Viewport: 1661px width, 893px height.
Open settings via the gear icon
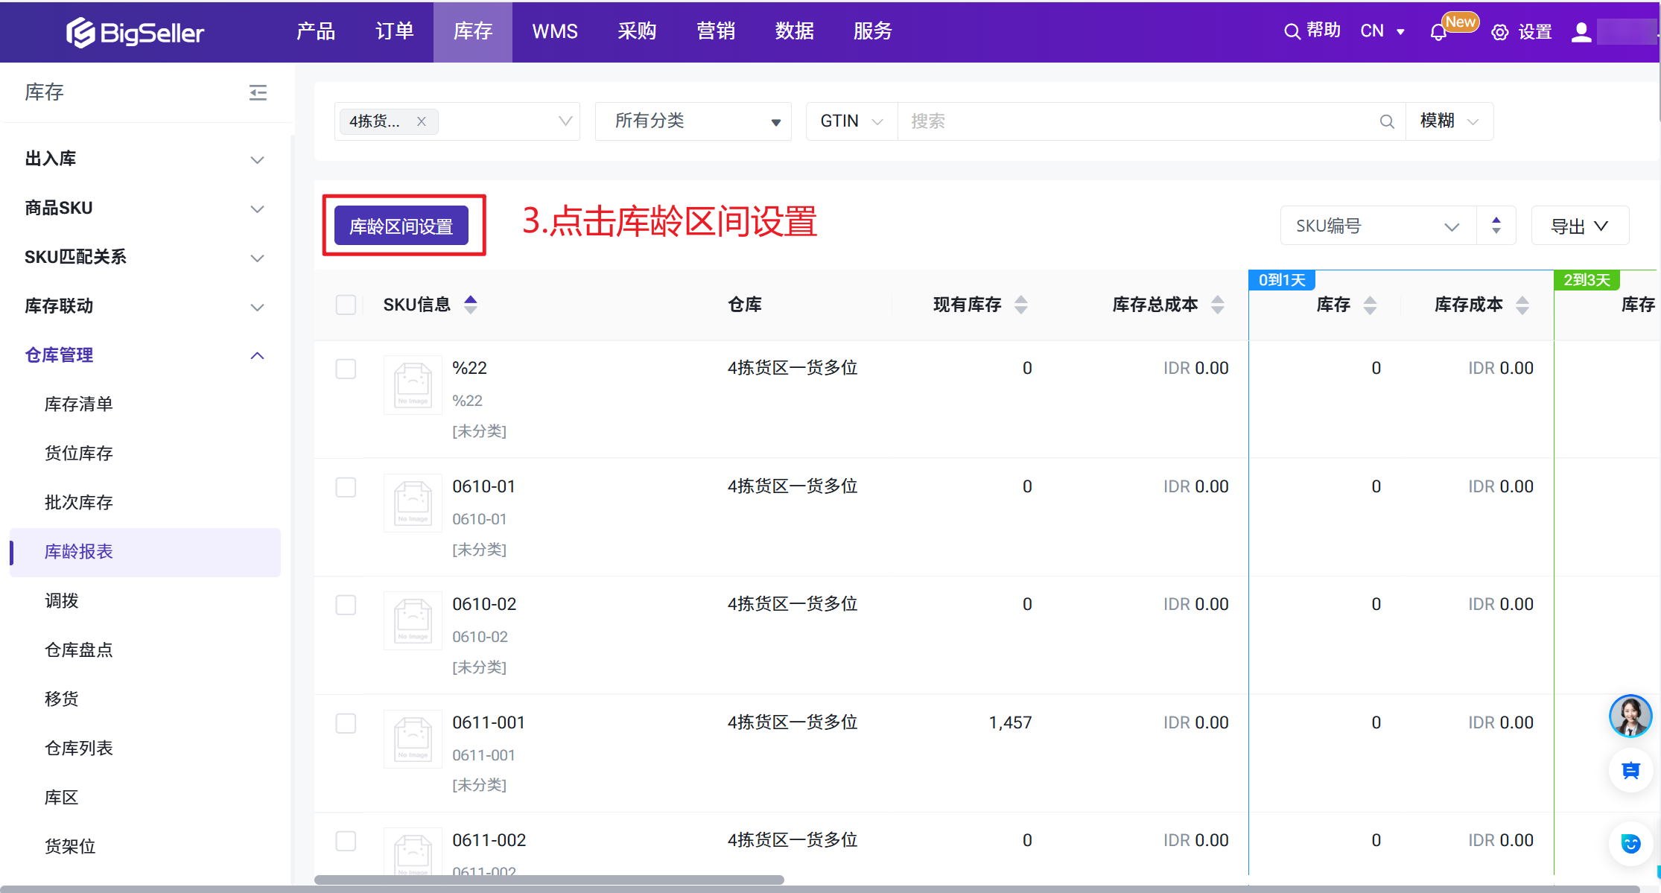pyautogui.click(x=1500, y=32)
